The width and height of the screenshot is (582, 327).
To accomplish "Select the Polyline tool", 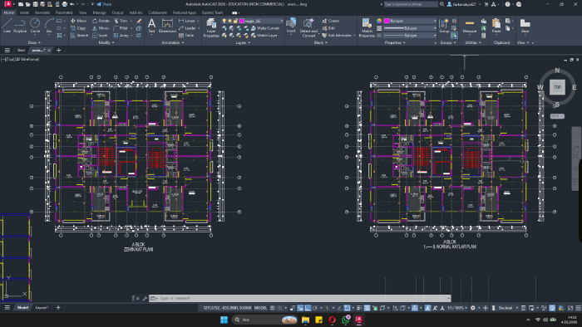I will pyautogui.click(x=20, y=26).
